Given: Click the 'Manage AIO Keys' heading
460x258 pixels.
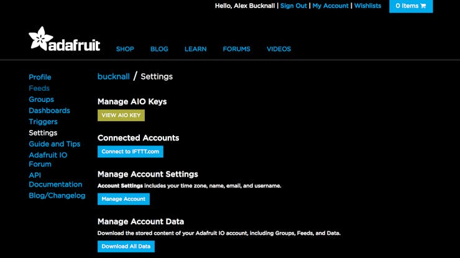Looking at the screenshot, I should coord(132,101).
